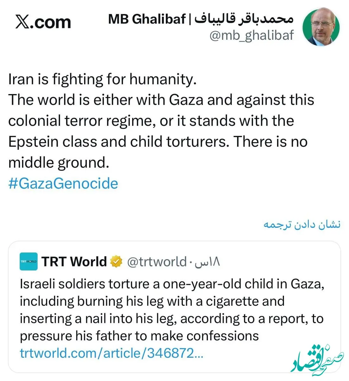Screen dimensions: 349x381
Task: Show translation via نشان دادن ترجمه
Action: click(x=302, y=224)
